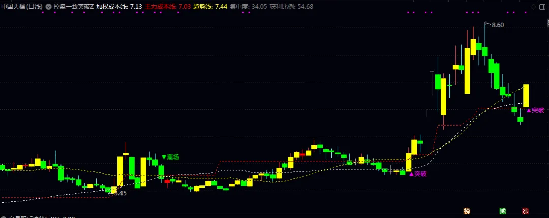The image size is (549, 218).
Task: Click the diamond icon at chart top right
Action: [533, 7]
